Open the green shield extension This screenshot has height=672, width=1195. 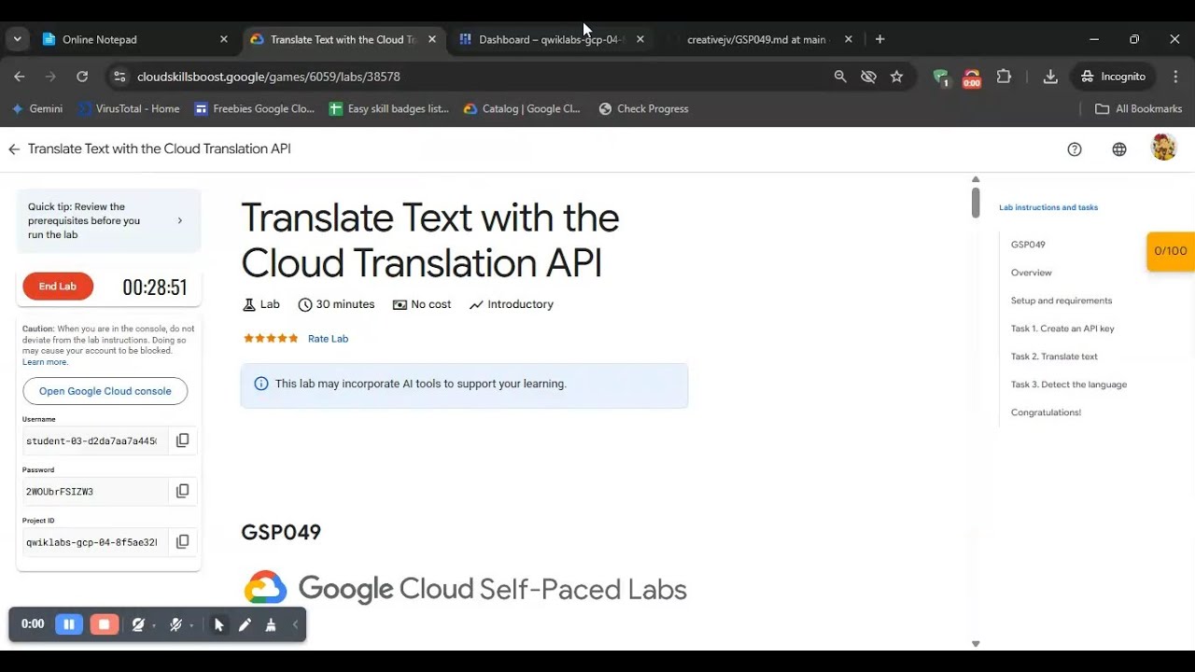(x=940, y=77)
